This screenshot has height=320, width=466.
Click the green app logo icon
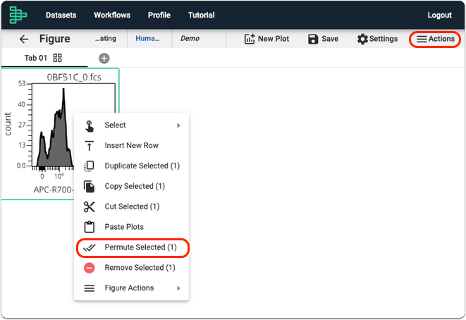[x=18, y=15]
